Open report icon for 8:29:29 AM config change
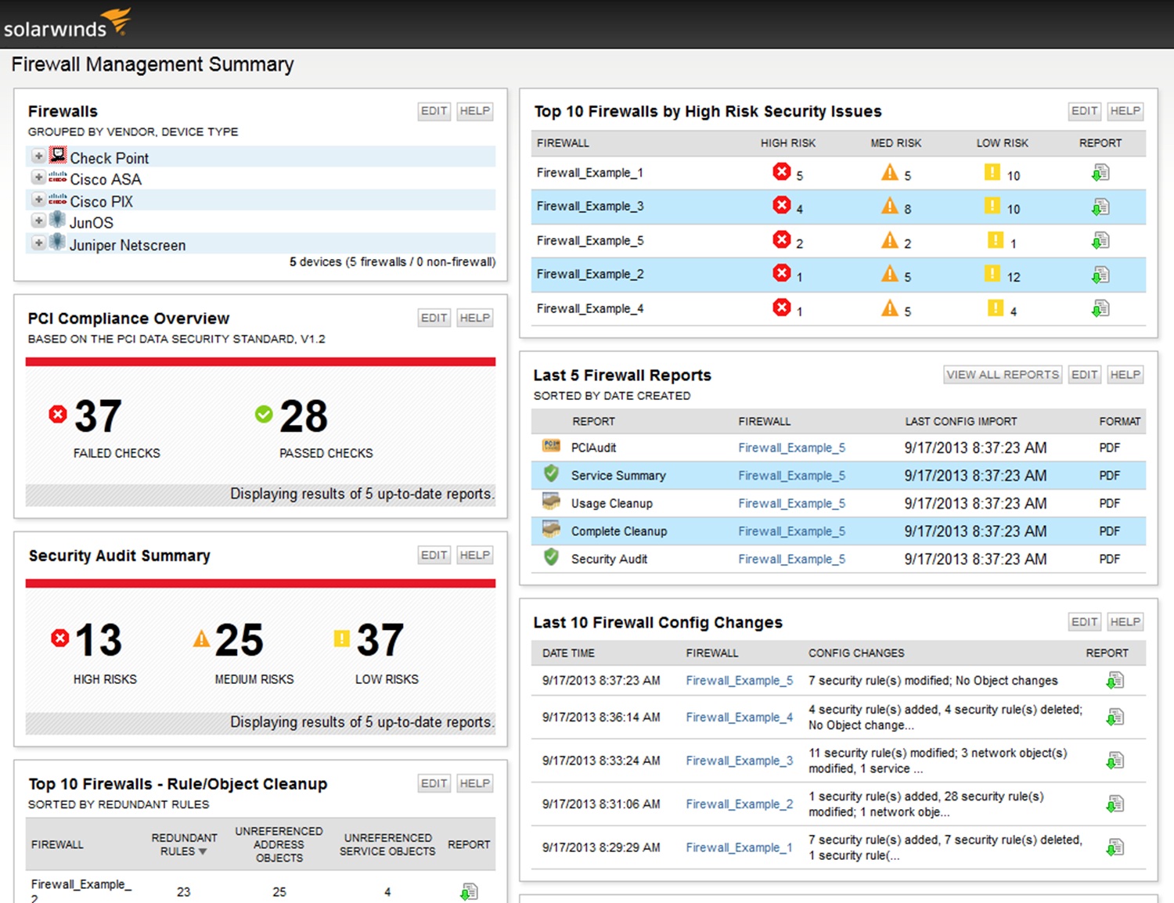 point(1115,847)
